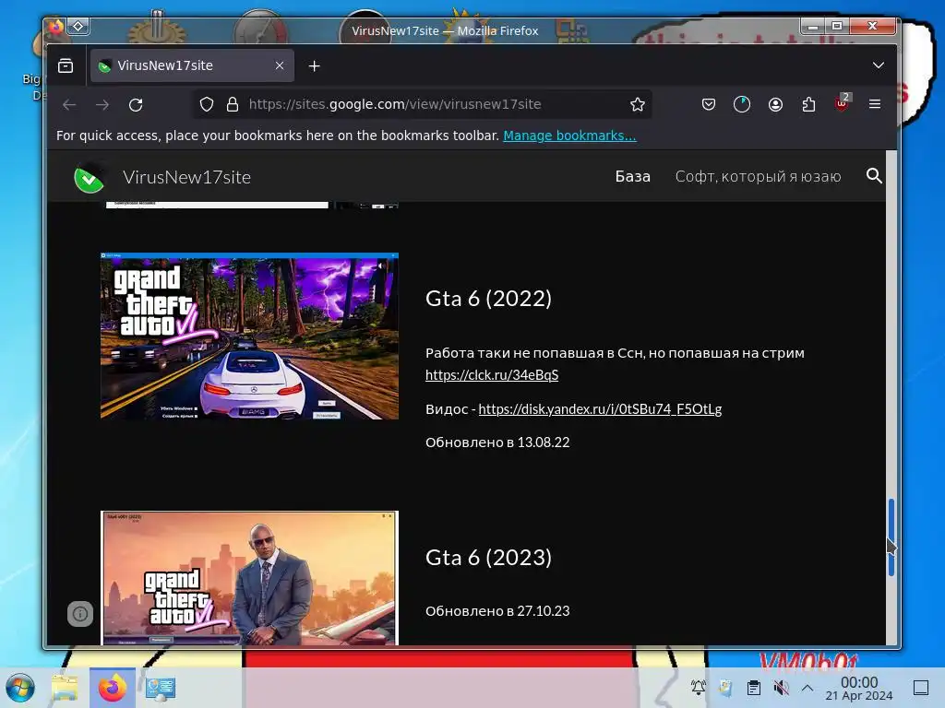The width and height of the screenshot is (945, 708).
Task: Click the VirusNew17site green logo
Action: point(89,178)
